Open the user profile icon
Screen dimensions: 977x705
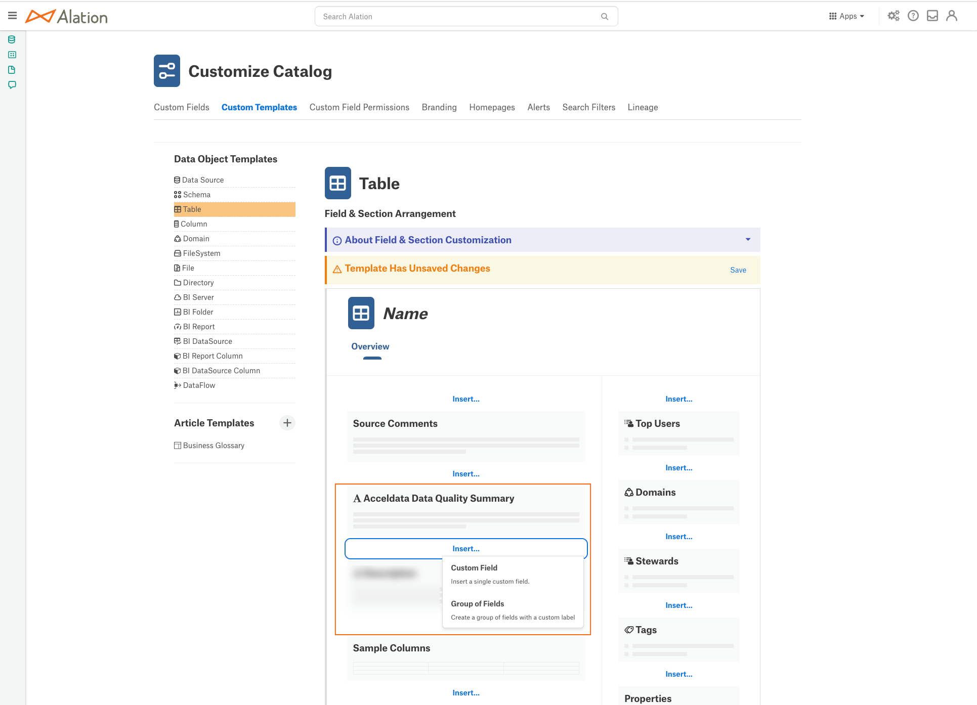(952, 16)
